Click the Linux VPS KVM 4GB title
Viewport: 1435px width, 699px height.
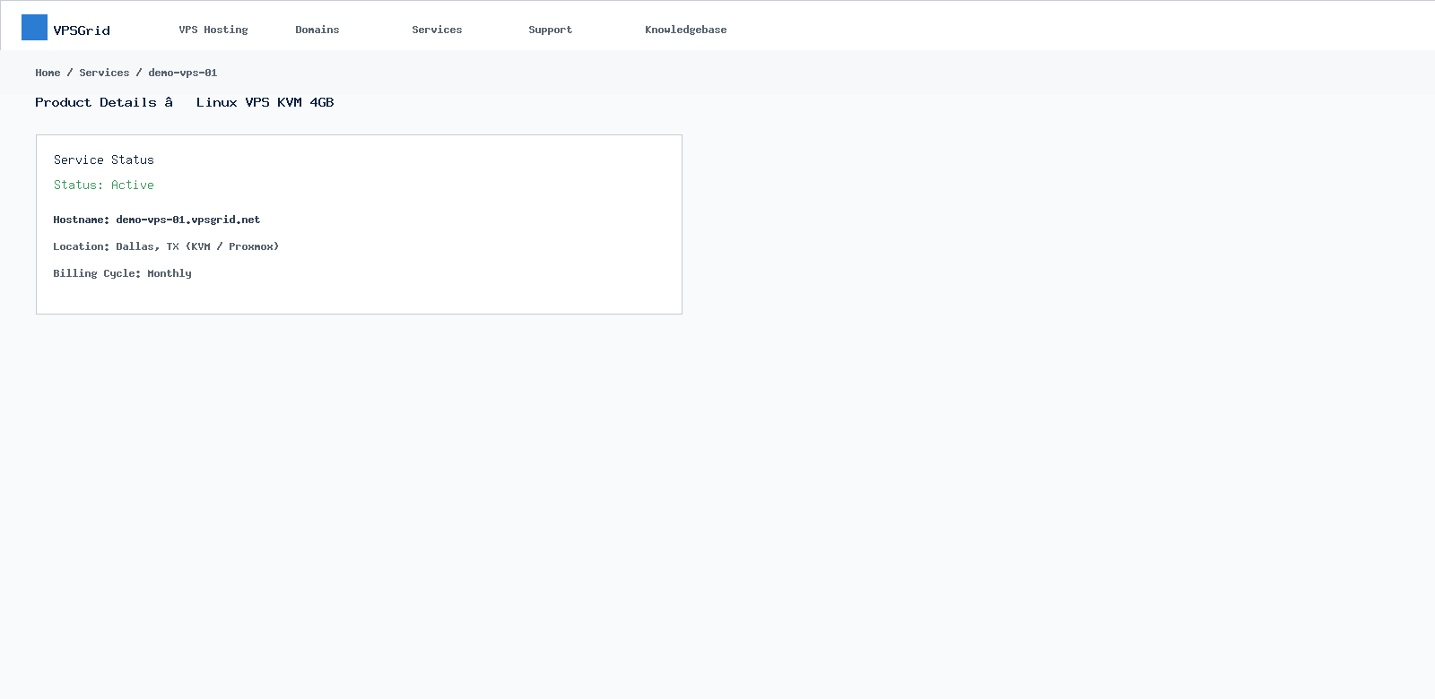[x=265, y=102]
